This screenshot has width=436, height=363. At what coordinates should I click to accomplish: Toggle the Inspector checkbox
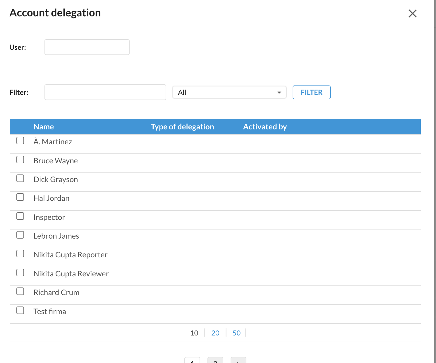pyautogui.click(x=20, y=216)
